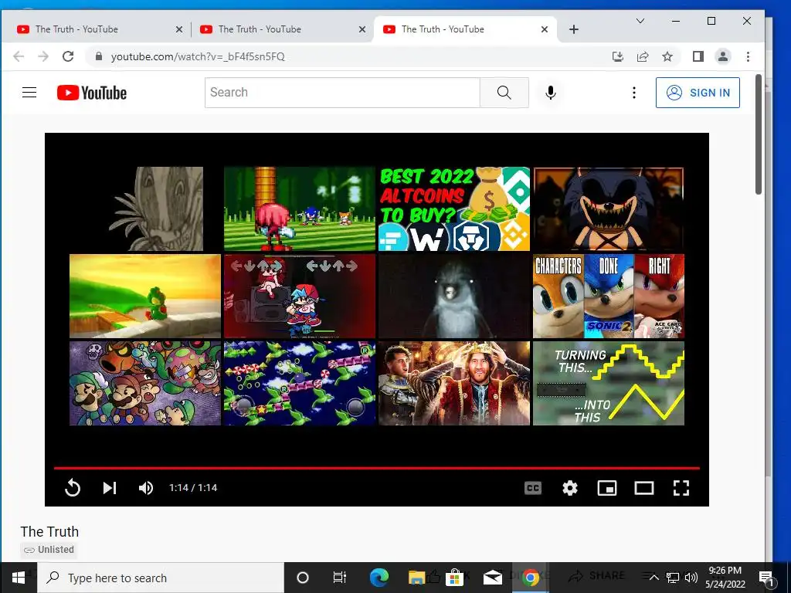Show hidden system tray icons
Viewport: 791px width, 593px height.
[x=654, y=578]
